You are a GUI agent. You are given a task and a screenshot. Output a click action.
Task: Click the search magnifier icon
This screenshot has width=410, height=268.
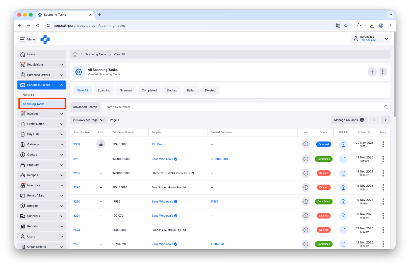386,107
